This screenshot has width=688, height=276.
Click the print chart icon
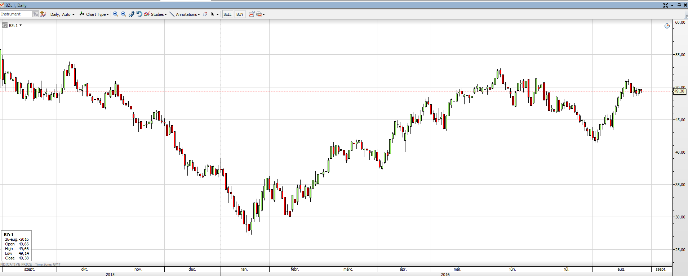(259, 14)
